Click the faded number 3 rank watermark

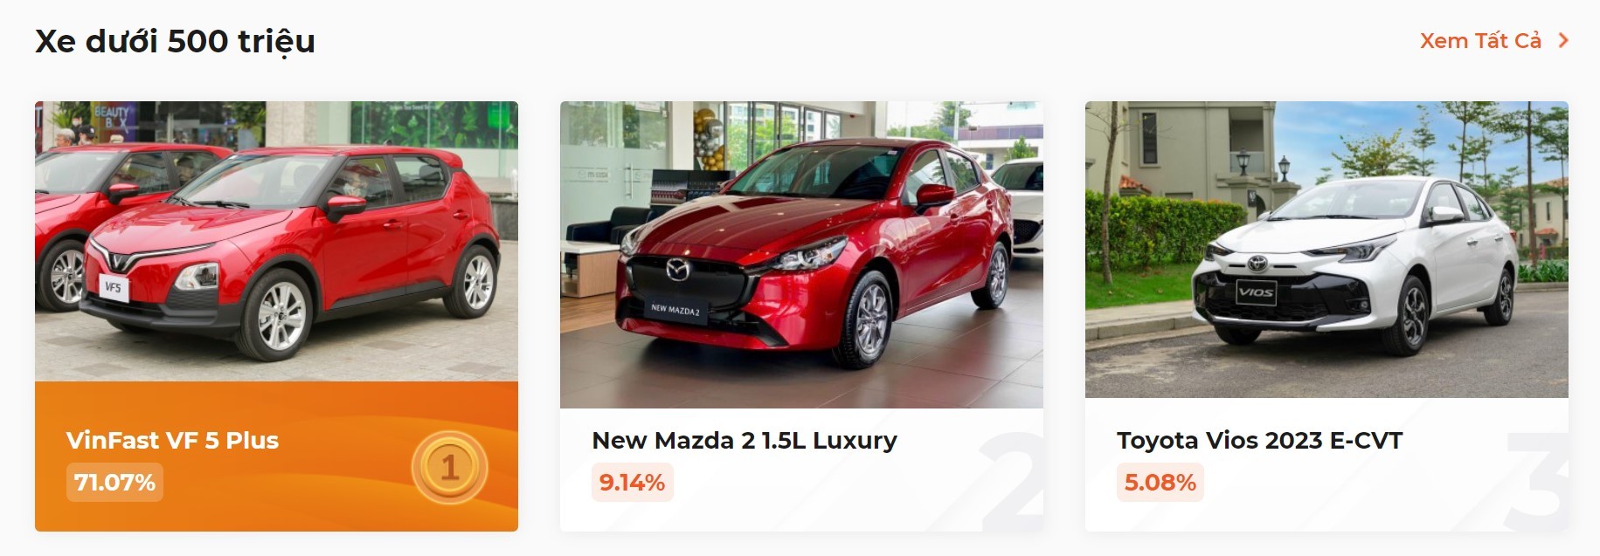click(x=1538, y=480)
